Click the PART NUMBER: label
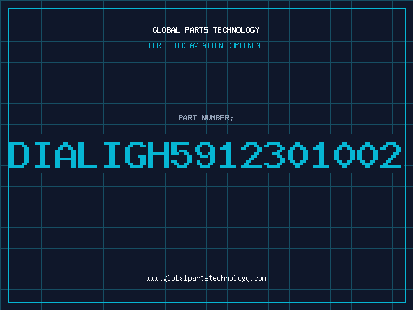The width and height of the screenshot is (413, 310). click(x=206, y=118)
